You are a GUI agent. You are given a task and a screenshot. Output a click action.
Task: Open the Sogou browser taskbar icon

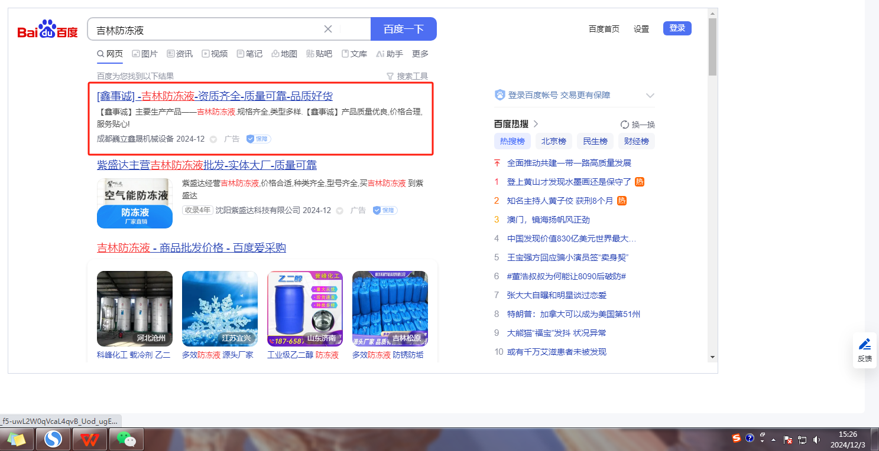coord(53,439)
